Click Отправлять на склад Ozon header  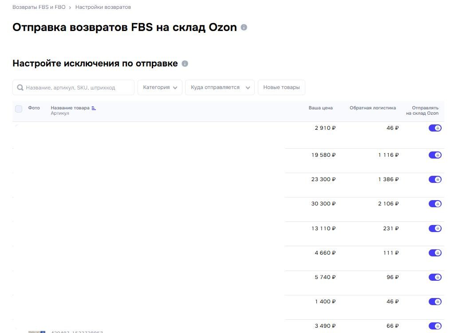pos(423,110)
